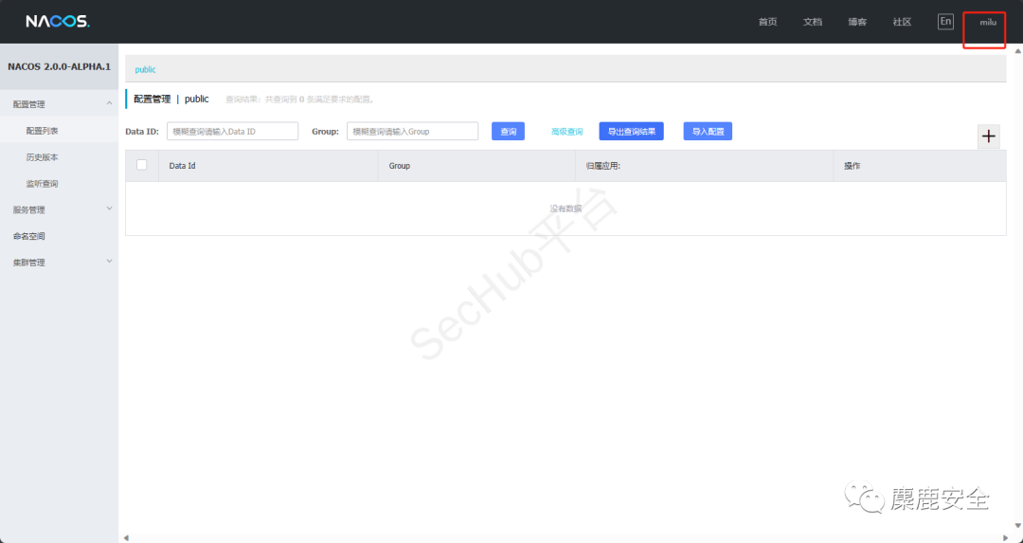Go to 命名空间 in the sidebar

pos(28,236)
